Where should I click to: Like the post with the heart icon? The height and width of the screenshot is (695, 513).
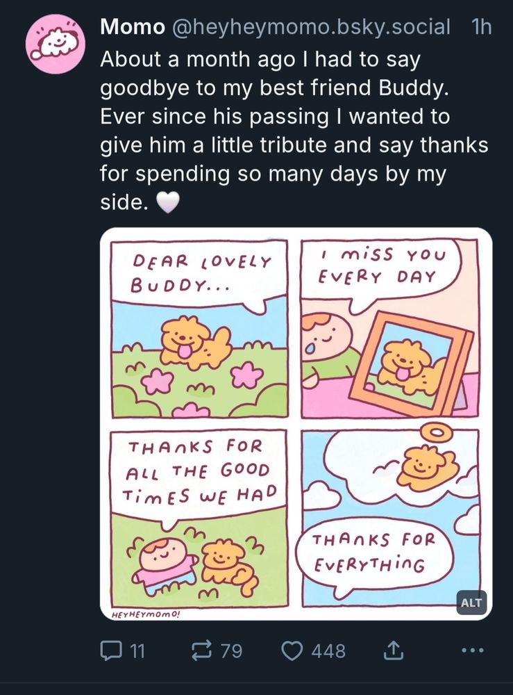pos(292,651)
